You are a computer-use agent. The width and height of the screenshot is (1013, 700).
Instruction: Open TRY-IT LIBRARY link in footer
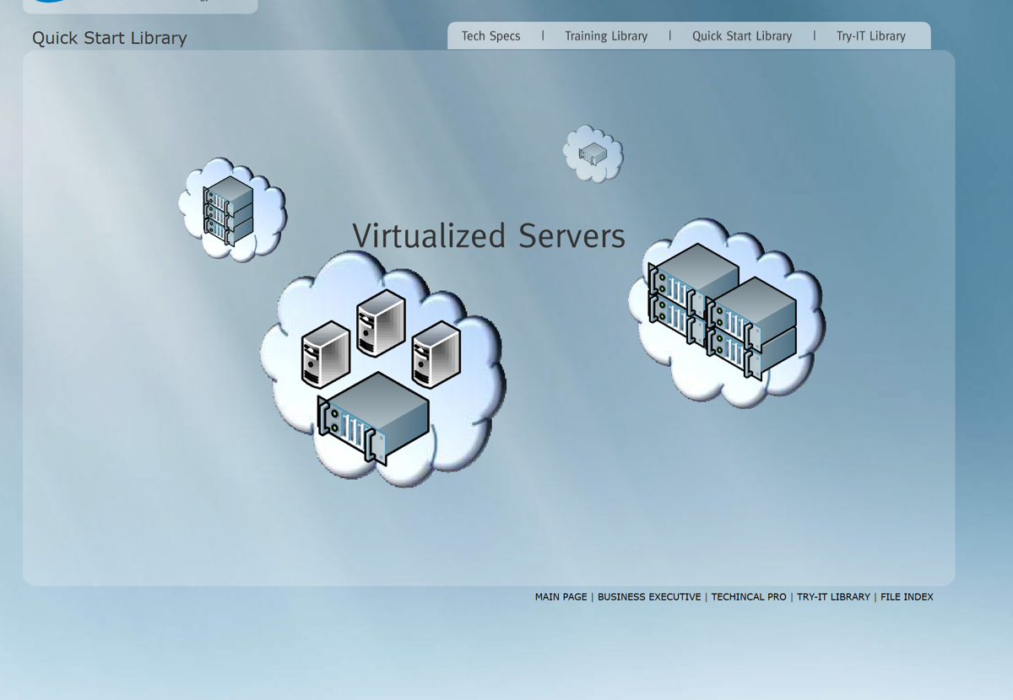tap(832, 597)
